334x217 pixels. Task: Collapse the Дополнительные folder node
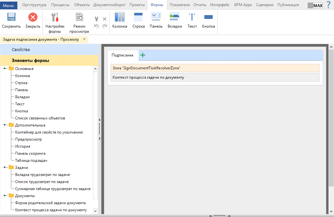(x=5, y=125)
